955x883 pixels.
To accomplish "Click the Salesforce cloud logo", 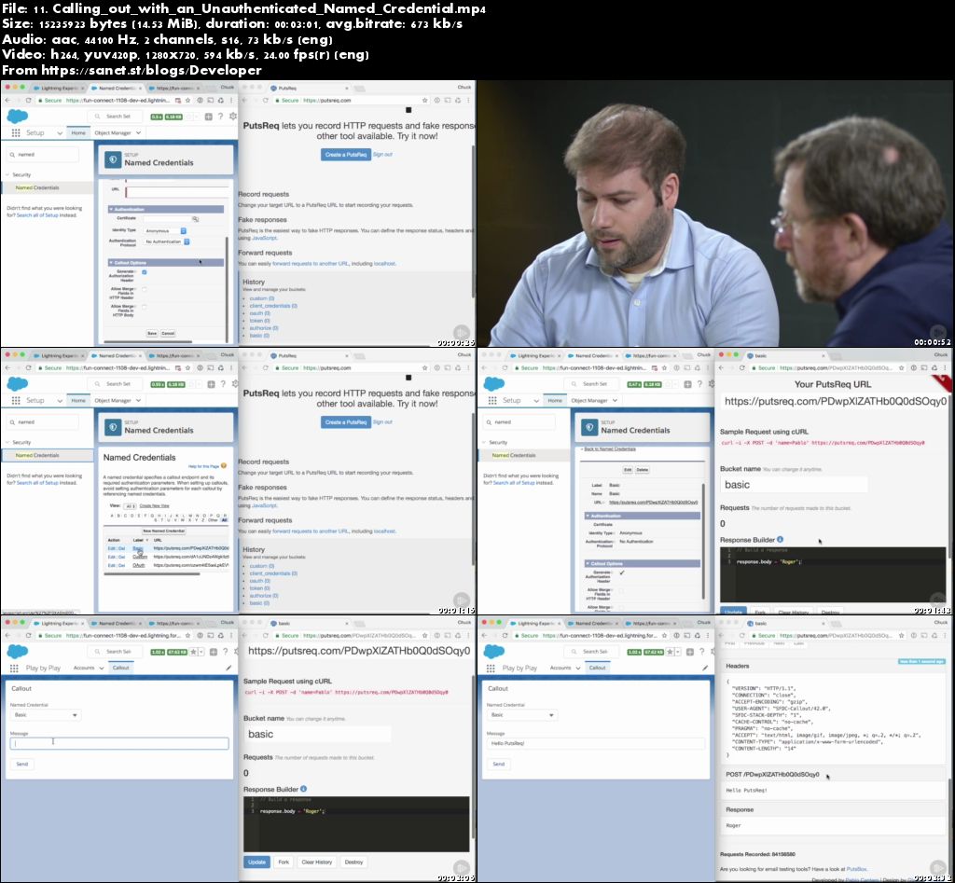I will 18,116.
